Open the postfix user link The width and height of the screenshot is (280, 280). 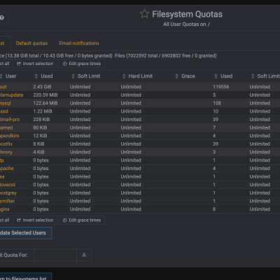(x=6, y=144)
